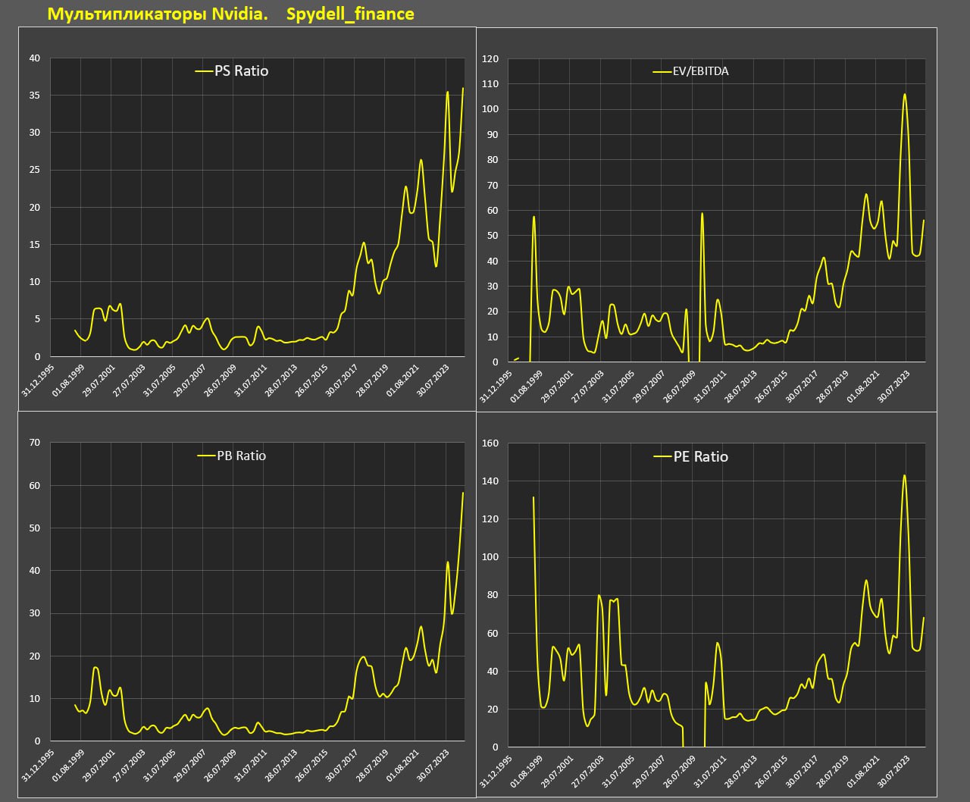Click the PB Ratio legend label
970x802 pixels.
241,456
